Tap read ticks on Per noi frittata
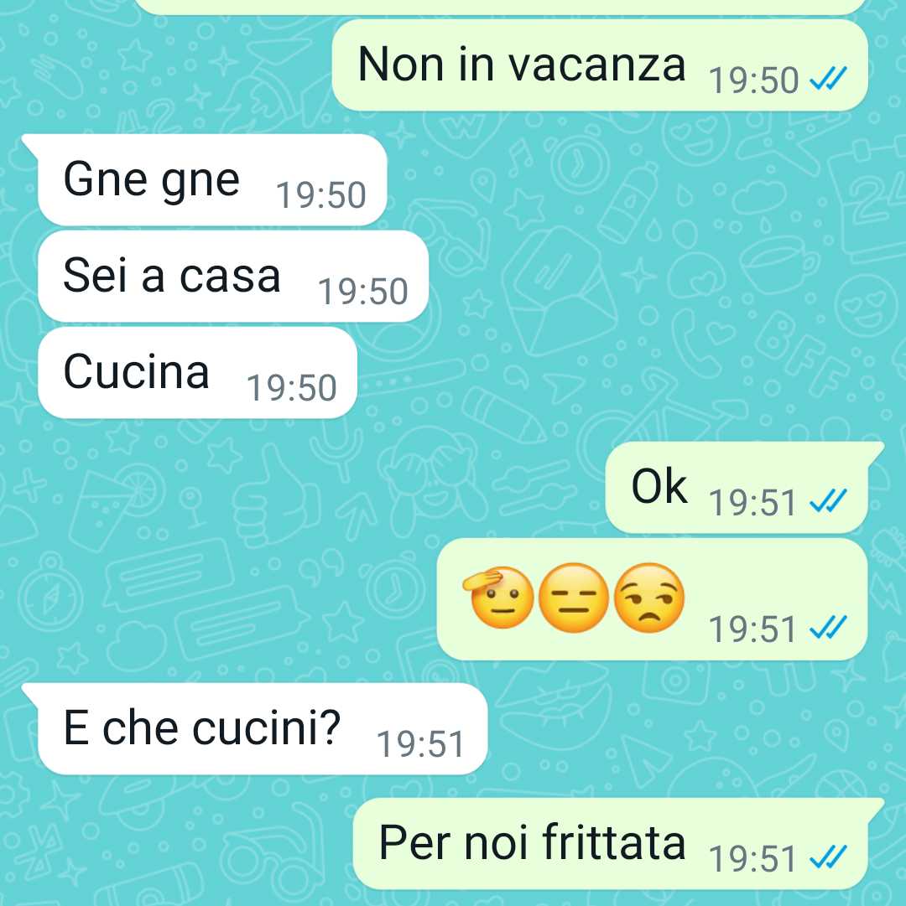The image size is (906, 906). coord(828,857)
